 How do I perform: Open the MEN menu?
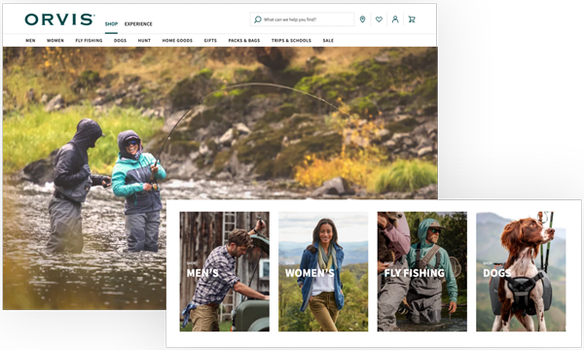[30, 41]
